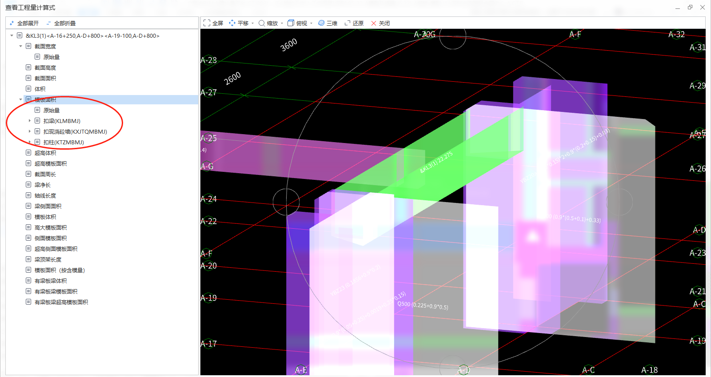Collapse the 截面宽度 tree node
Image resolution: width=711 pixels, height=377 pixels.
[x=20, y=46]
